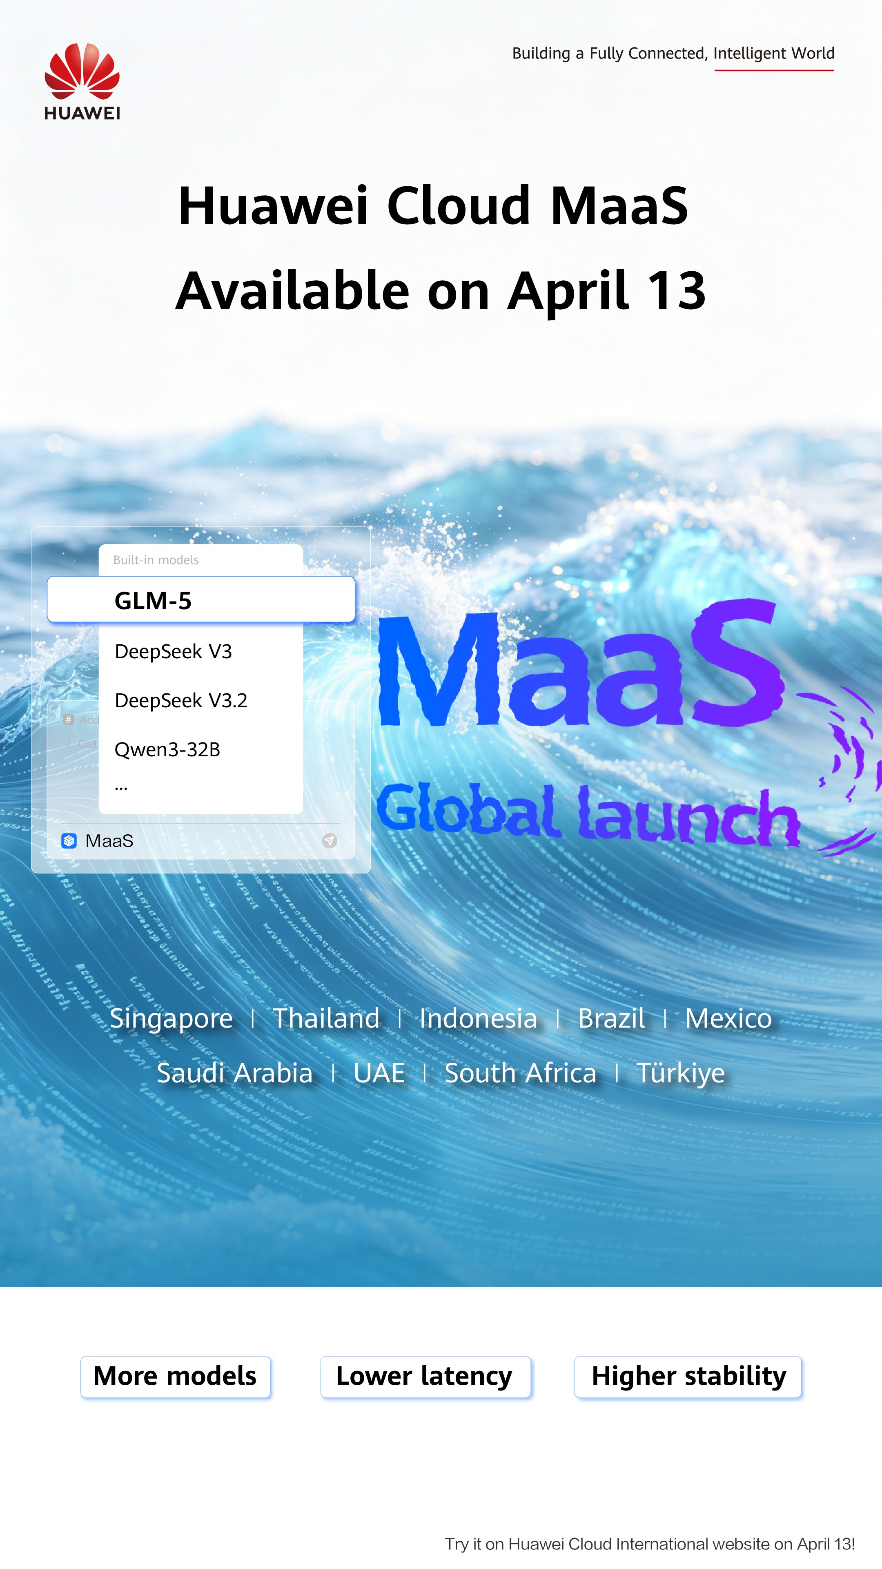Expand more models via ellipsis
This screenshot has height=1569, width=882.
pos(121,787)
